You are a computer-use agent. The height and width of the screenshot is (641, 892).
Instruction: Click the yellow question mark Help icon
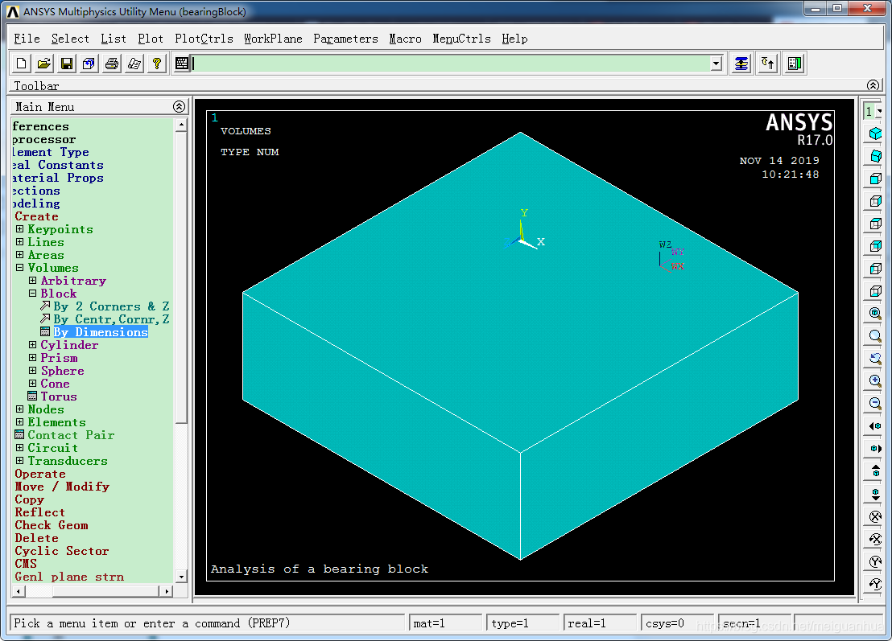(x=157, y=64)
